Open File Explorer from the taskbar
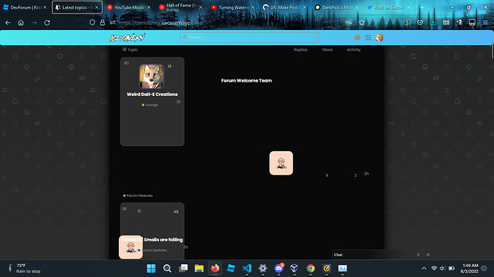Screen dimensions: 494x277 (199, 268)
